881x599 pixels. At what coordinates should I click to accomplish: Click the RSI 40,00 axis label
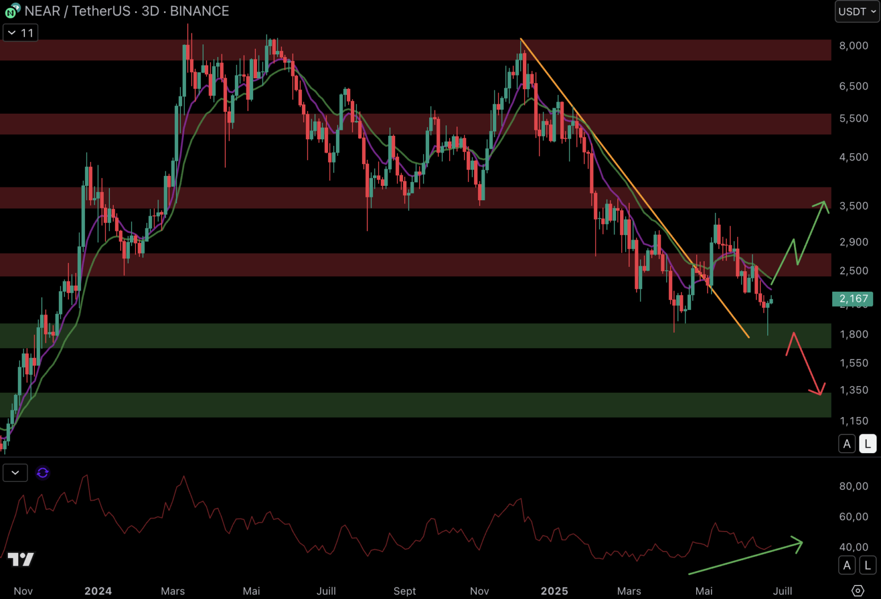[x=854, y=547]
